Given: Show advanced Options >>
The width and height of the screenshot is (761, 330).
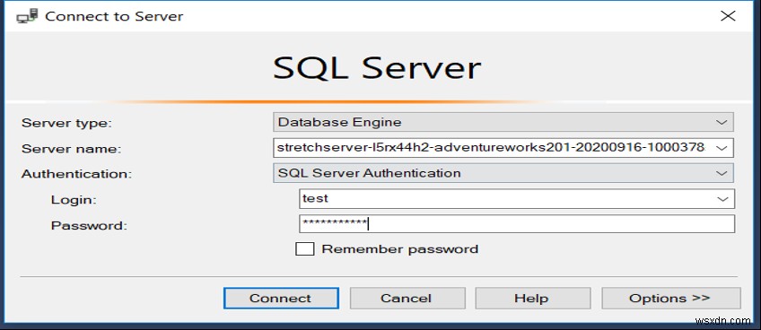Looking at the screenshot, I should [x=670, y=298].
